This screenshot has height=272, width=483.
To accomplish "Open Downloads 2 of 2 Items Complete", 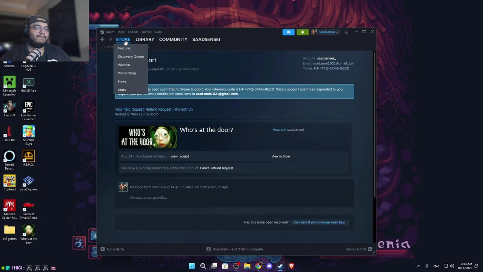I will 234,249.
